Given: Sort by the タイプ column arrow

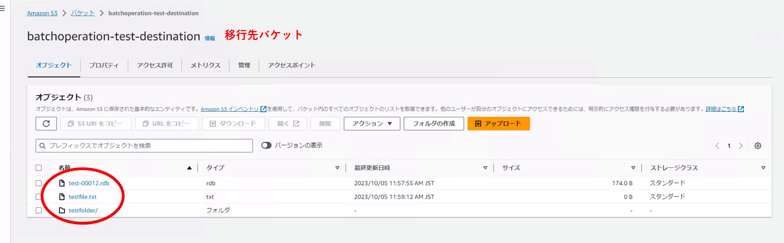Looking at the screenshot, I should coord(337,168).
